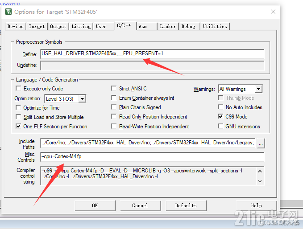Image resolution: width=303 pixels, height=229 pixels.
Task: Check the No Auto Includes box
Action: pos(220,107)
